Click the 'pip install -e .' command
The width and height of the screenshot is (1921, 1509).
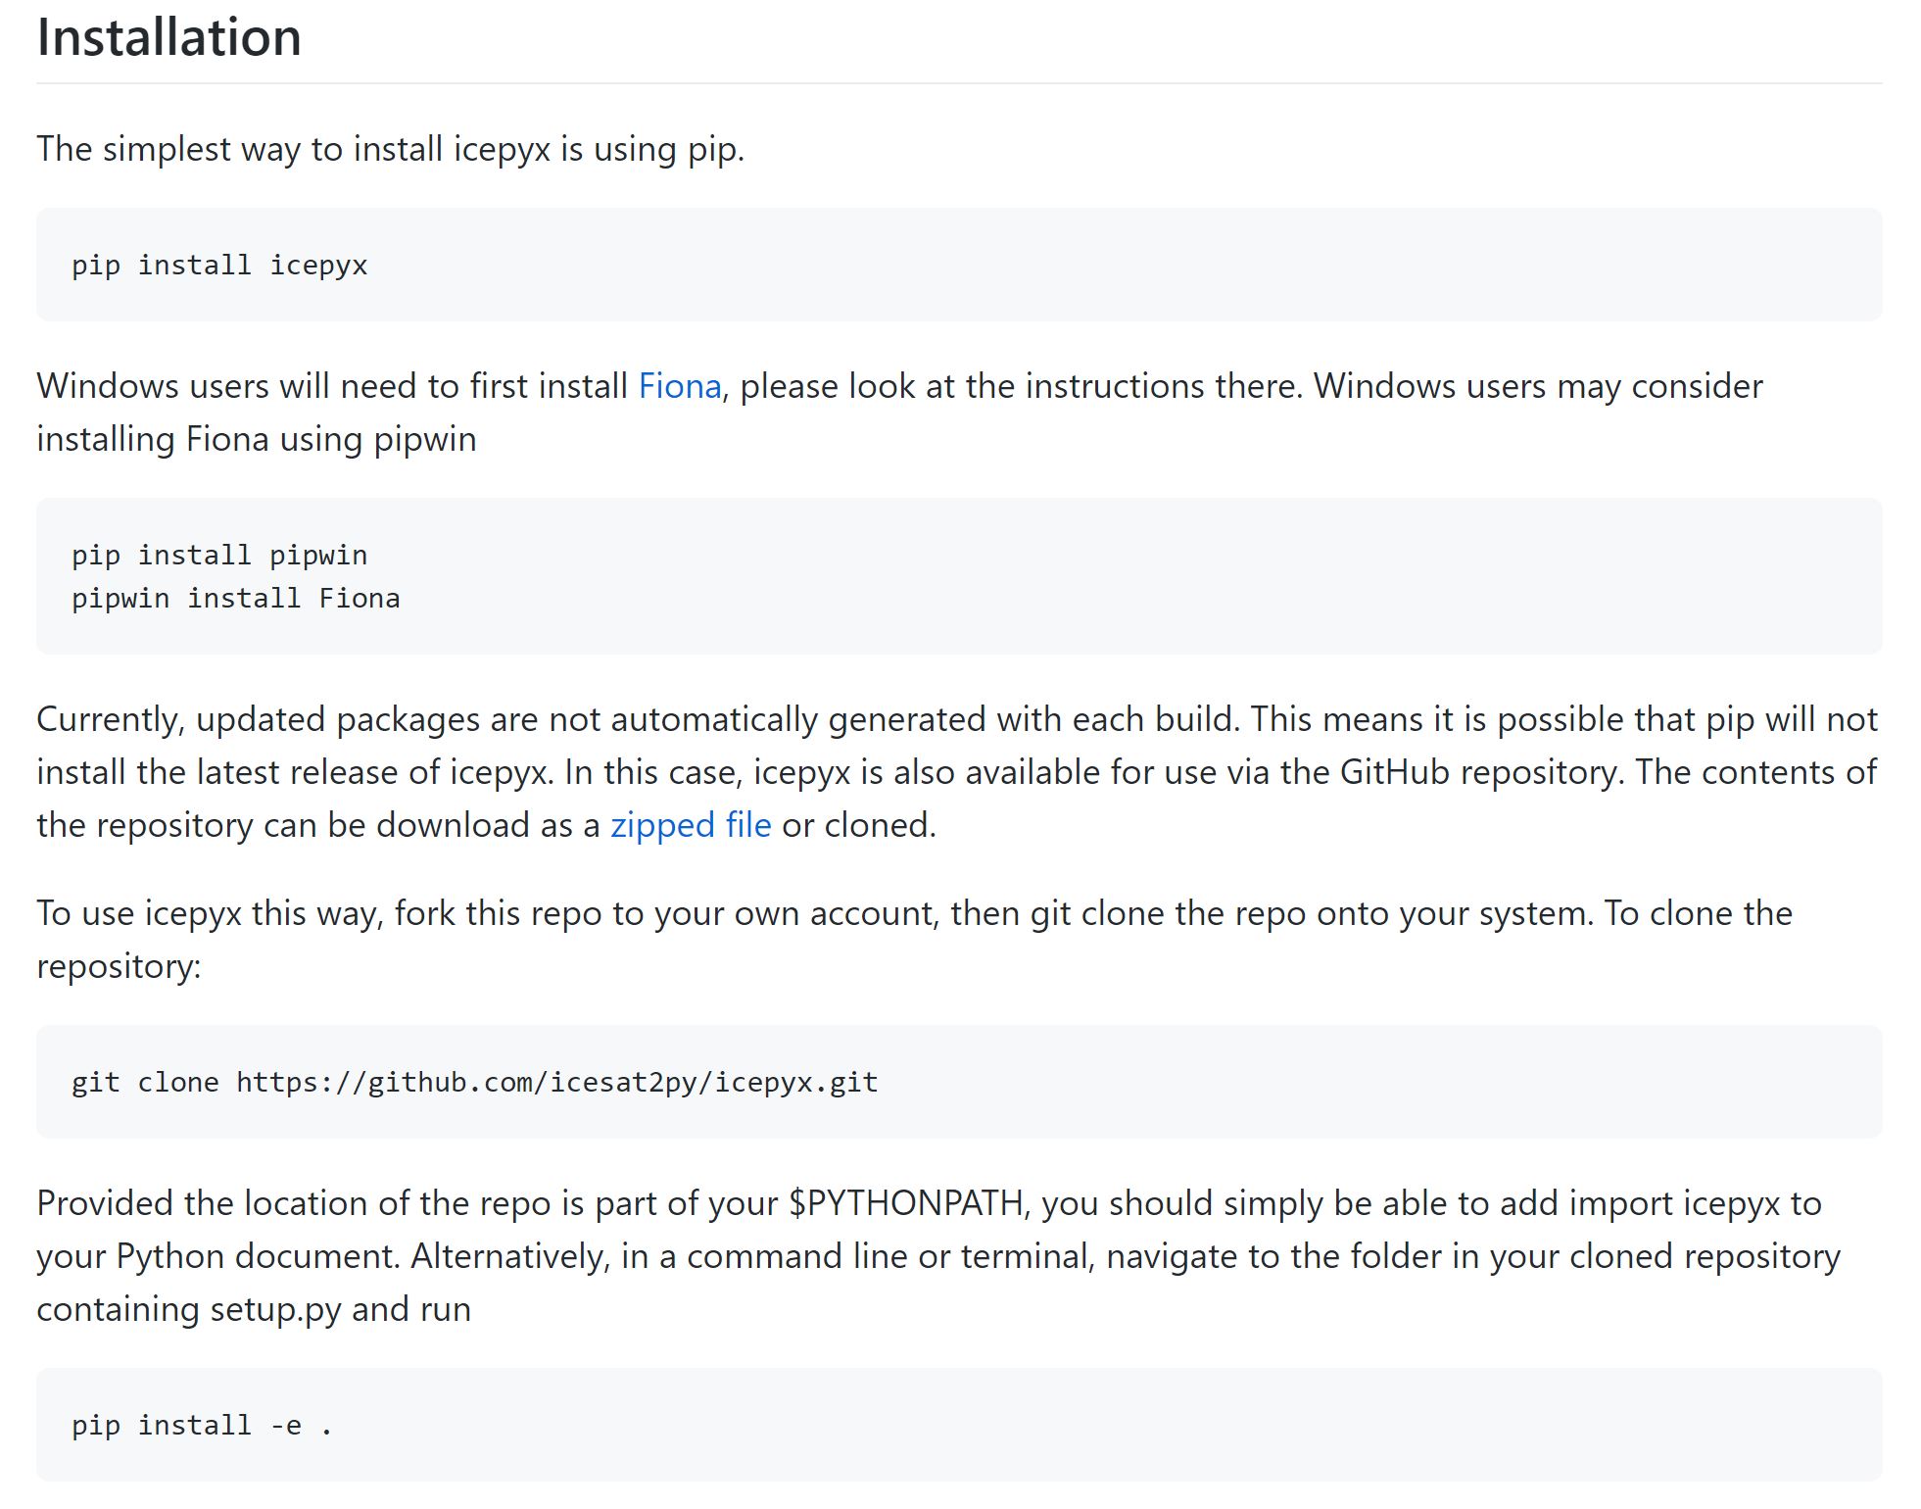[x=202, y=1425]
